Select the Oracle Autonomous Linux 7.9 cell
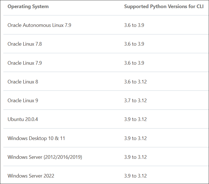The image size is (209, 184). click(x=39, y=25)
